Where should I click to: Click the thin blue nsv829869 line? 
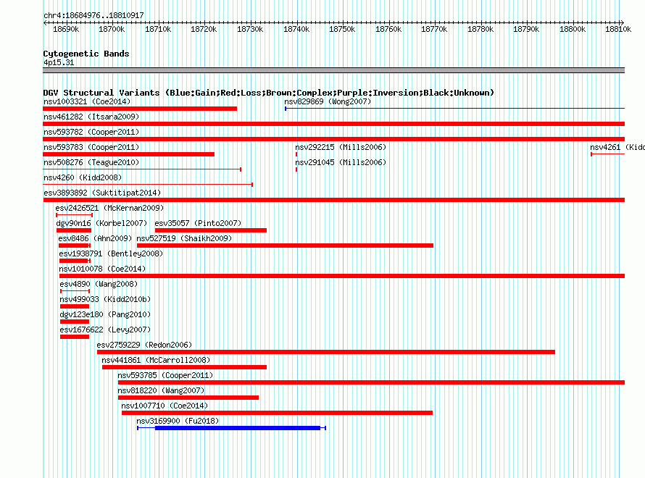point(455,109)
